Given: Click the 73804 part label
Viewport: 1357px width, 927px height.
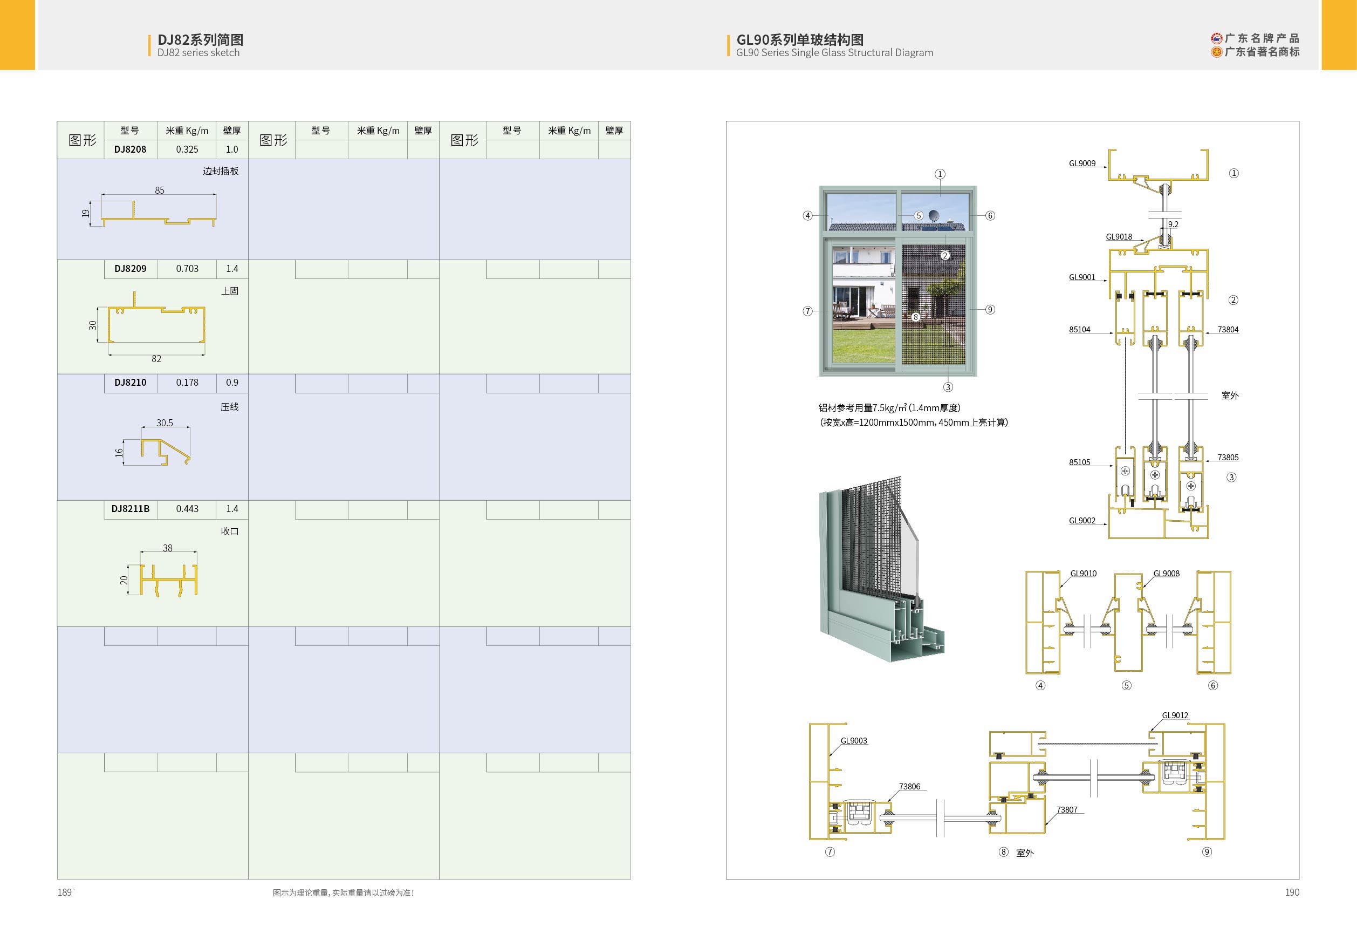Looking at the screenshot, I should click(1228, 330).
